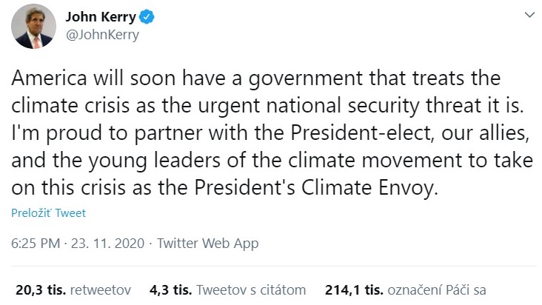Open the @JohnKerry handle link
Image resolution: width=542 pixels, height=305 pixels.
[102, 34]
